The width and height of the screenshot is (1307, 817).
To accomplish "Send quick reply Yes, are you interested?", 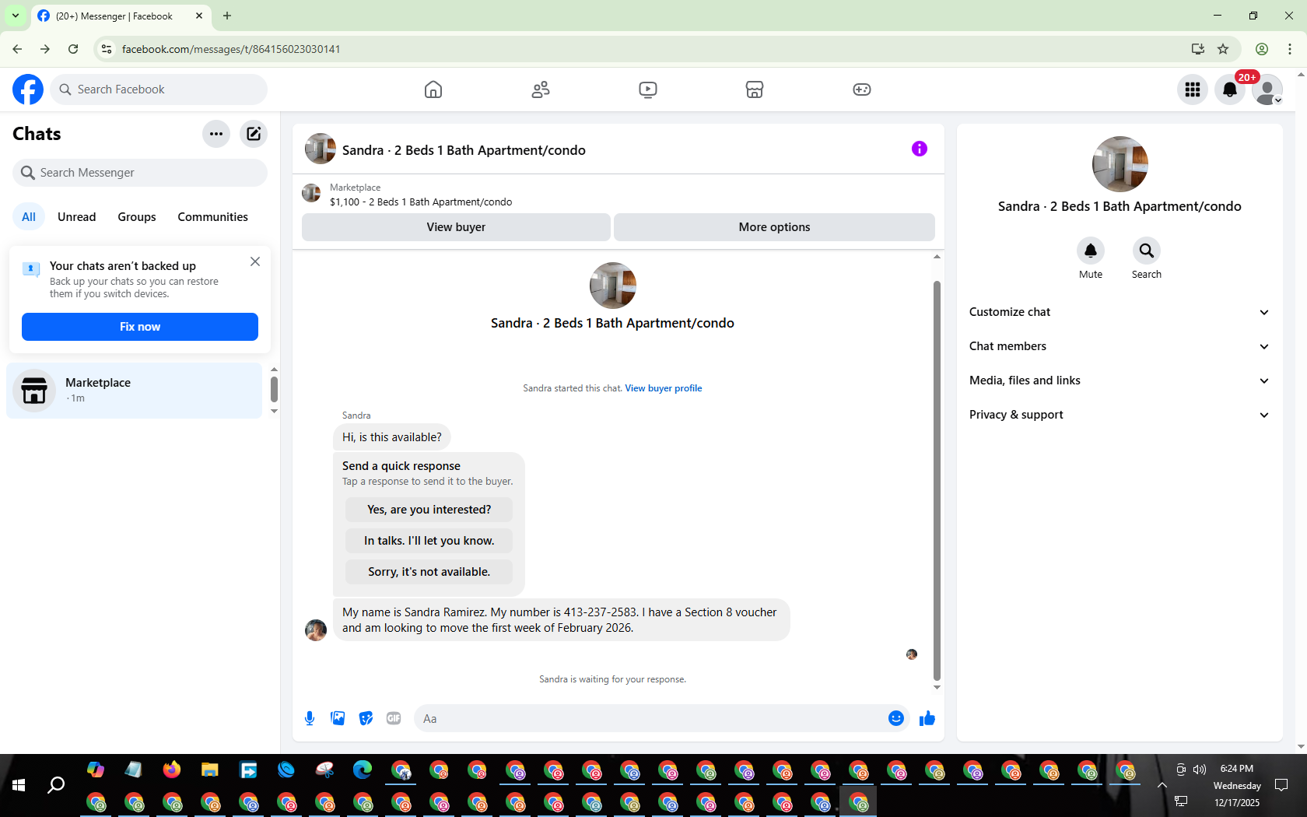I will pyautogui.click(x=429, y=510).
